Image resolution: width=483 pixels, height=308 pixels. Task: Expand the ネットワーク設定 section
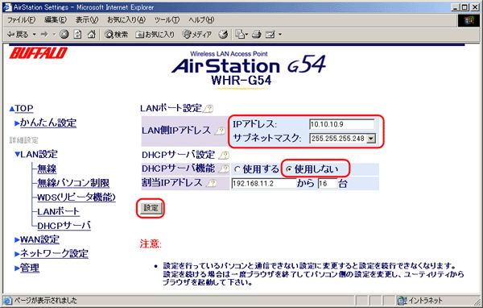[x=17, y=254]
